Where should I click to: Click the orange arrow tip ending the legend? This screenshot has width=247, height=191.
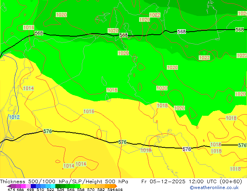[x=116, y=186]
